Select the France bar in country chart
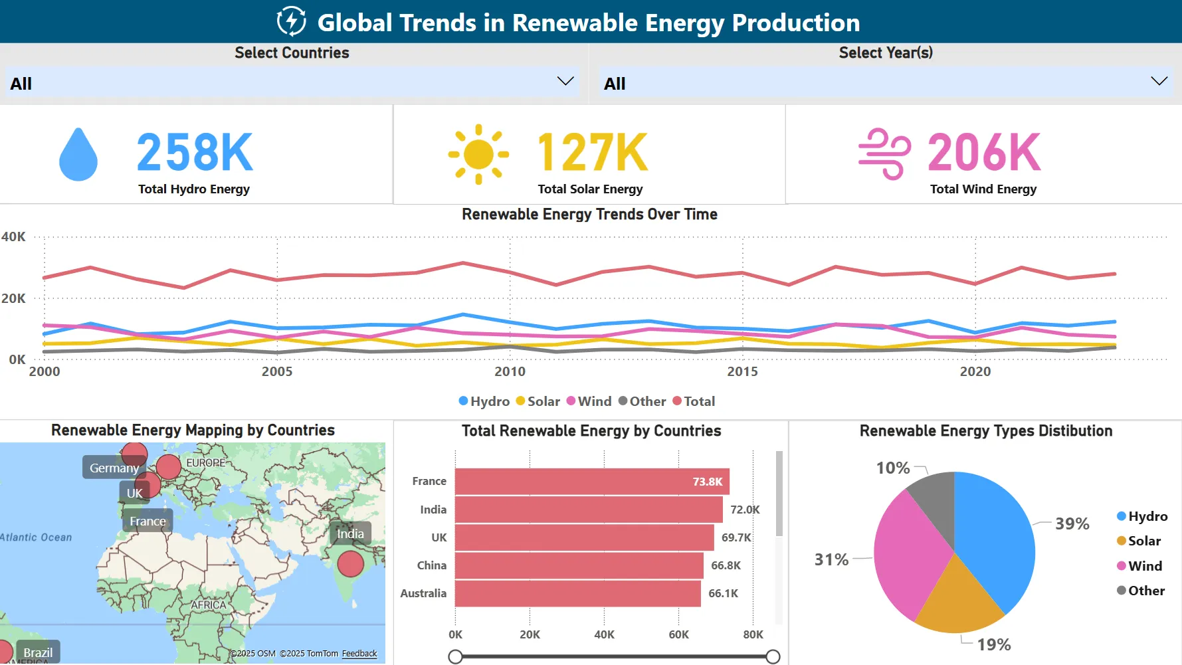The image size is (1182, 665). click(x=591, y=482)
